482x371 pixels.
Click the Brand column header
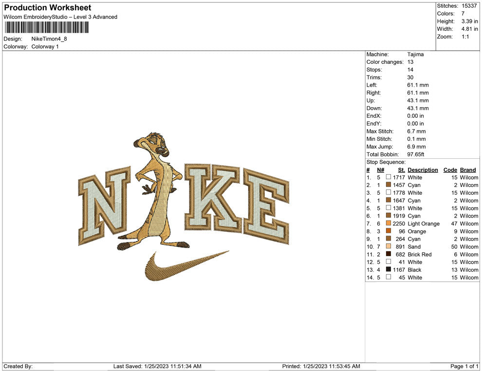point(468,170)
